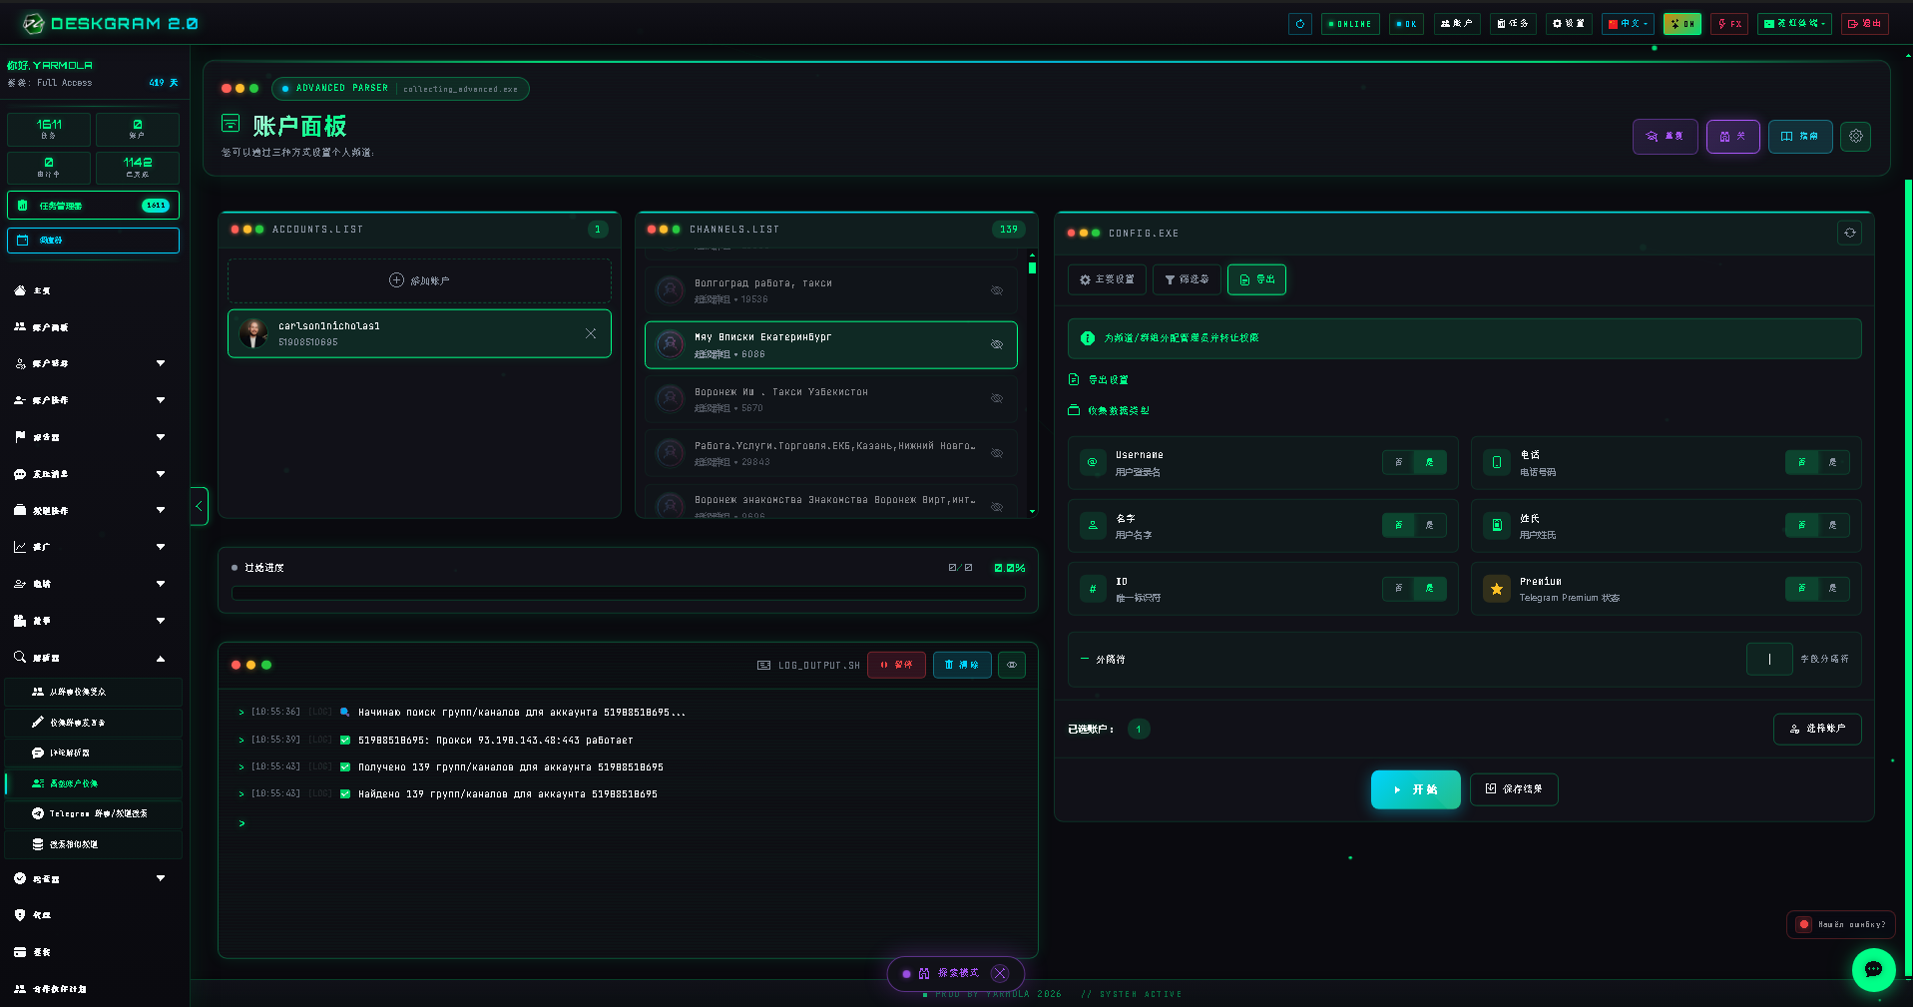
Task: Click the field separator input box
Action: 1769,659
